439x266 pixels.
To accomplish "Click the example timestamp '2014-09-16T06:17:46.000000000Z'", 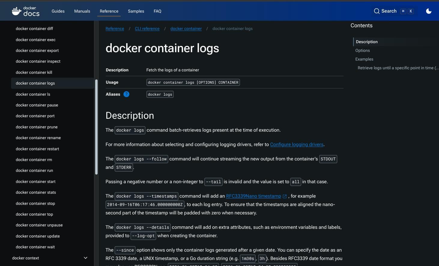I will 145,205.
